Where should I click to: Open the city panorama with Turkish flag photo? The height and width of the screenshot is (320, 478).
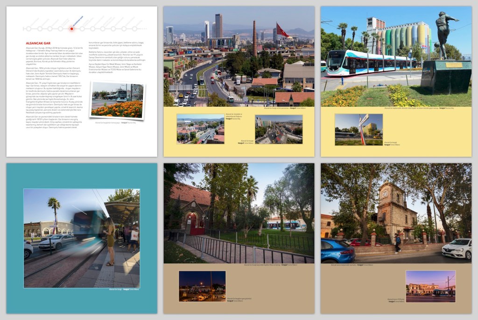tap(239, 56)
